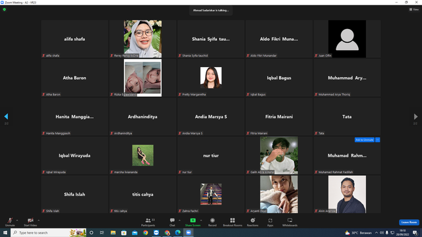Select Juan Ofin's default avatar tile

coord(347,39)
